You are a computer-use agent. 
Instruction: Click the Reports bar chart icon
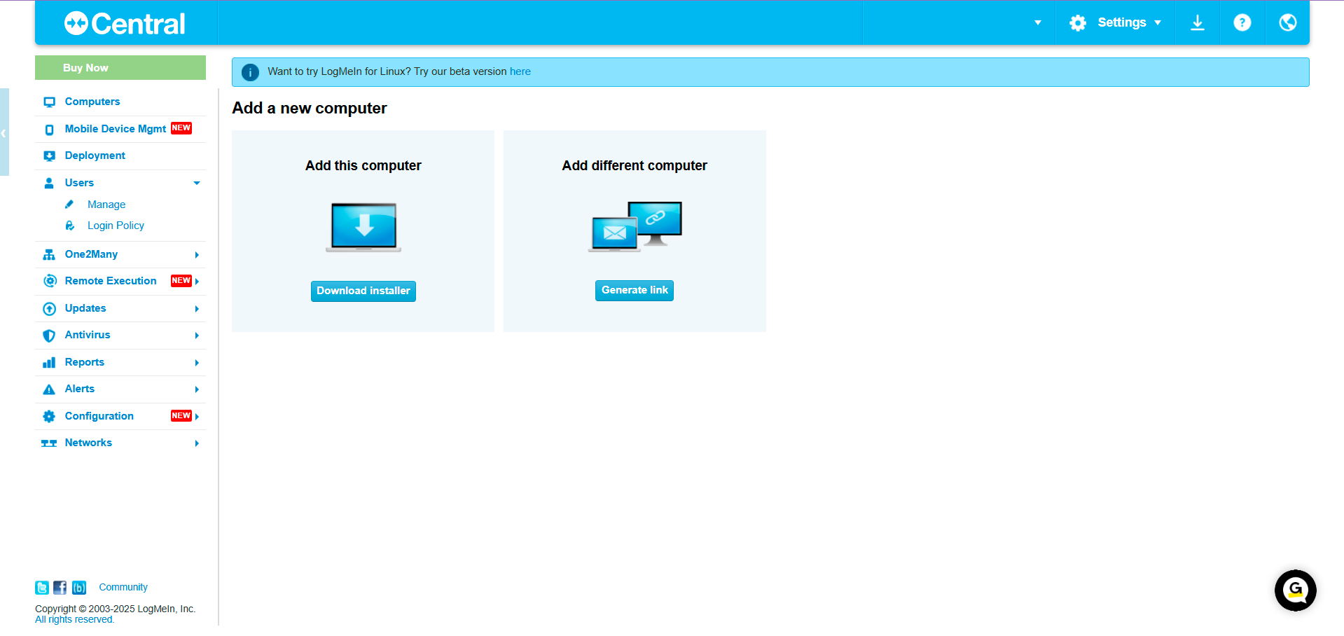tap(49, 362)
